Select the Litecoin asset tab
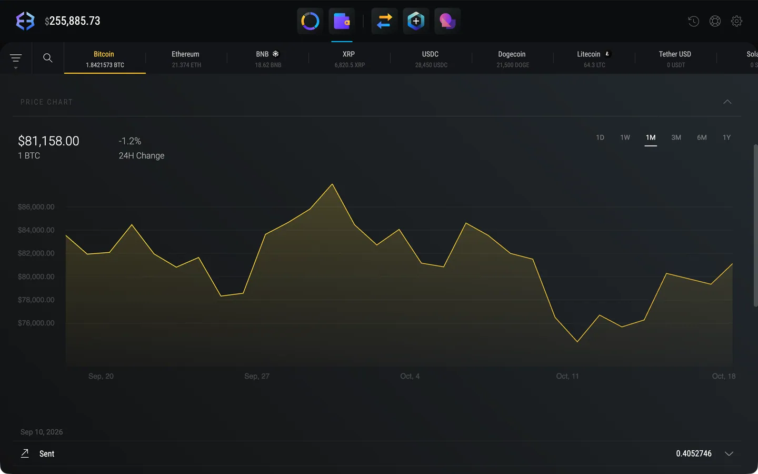This screenshot has height=474, width=758. click(x=594, y=58)
